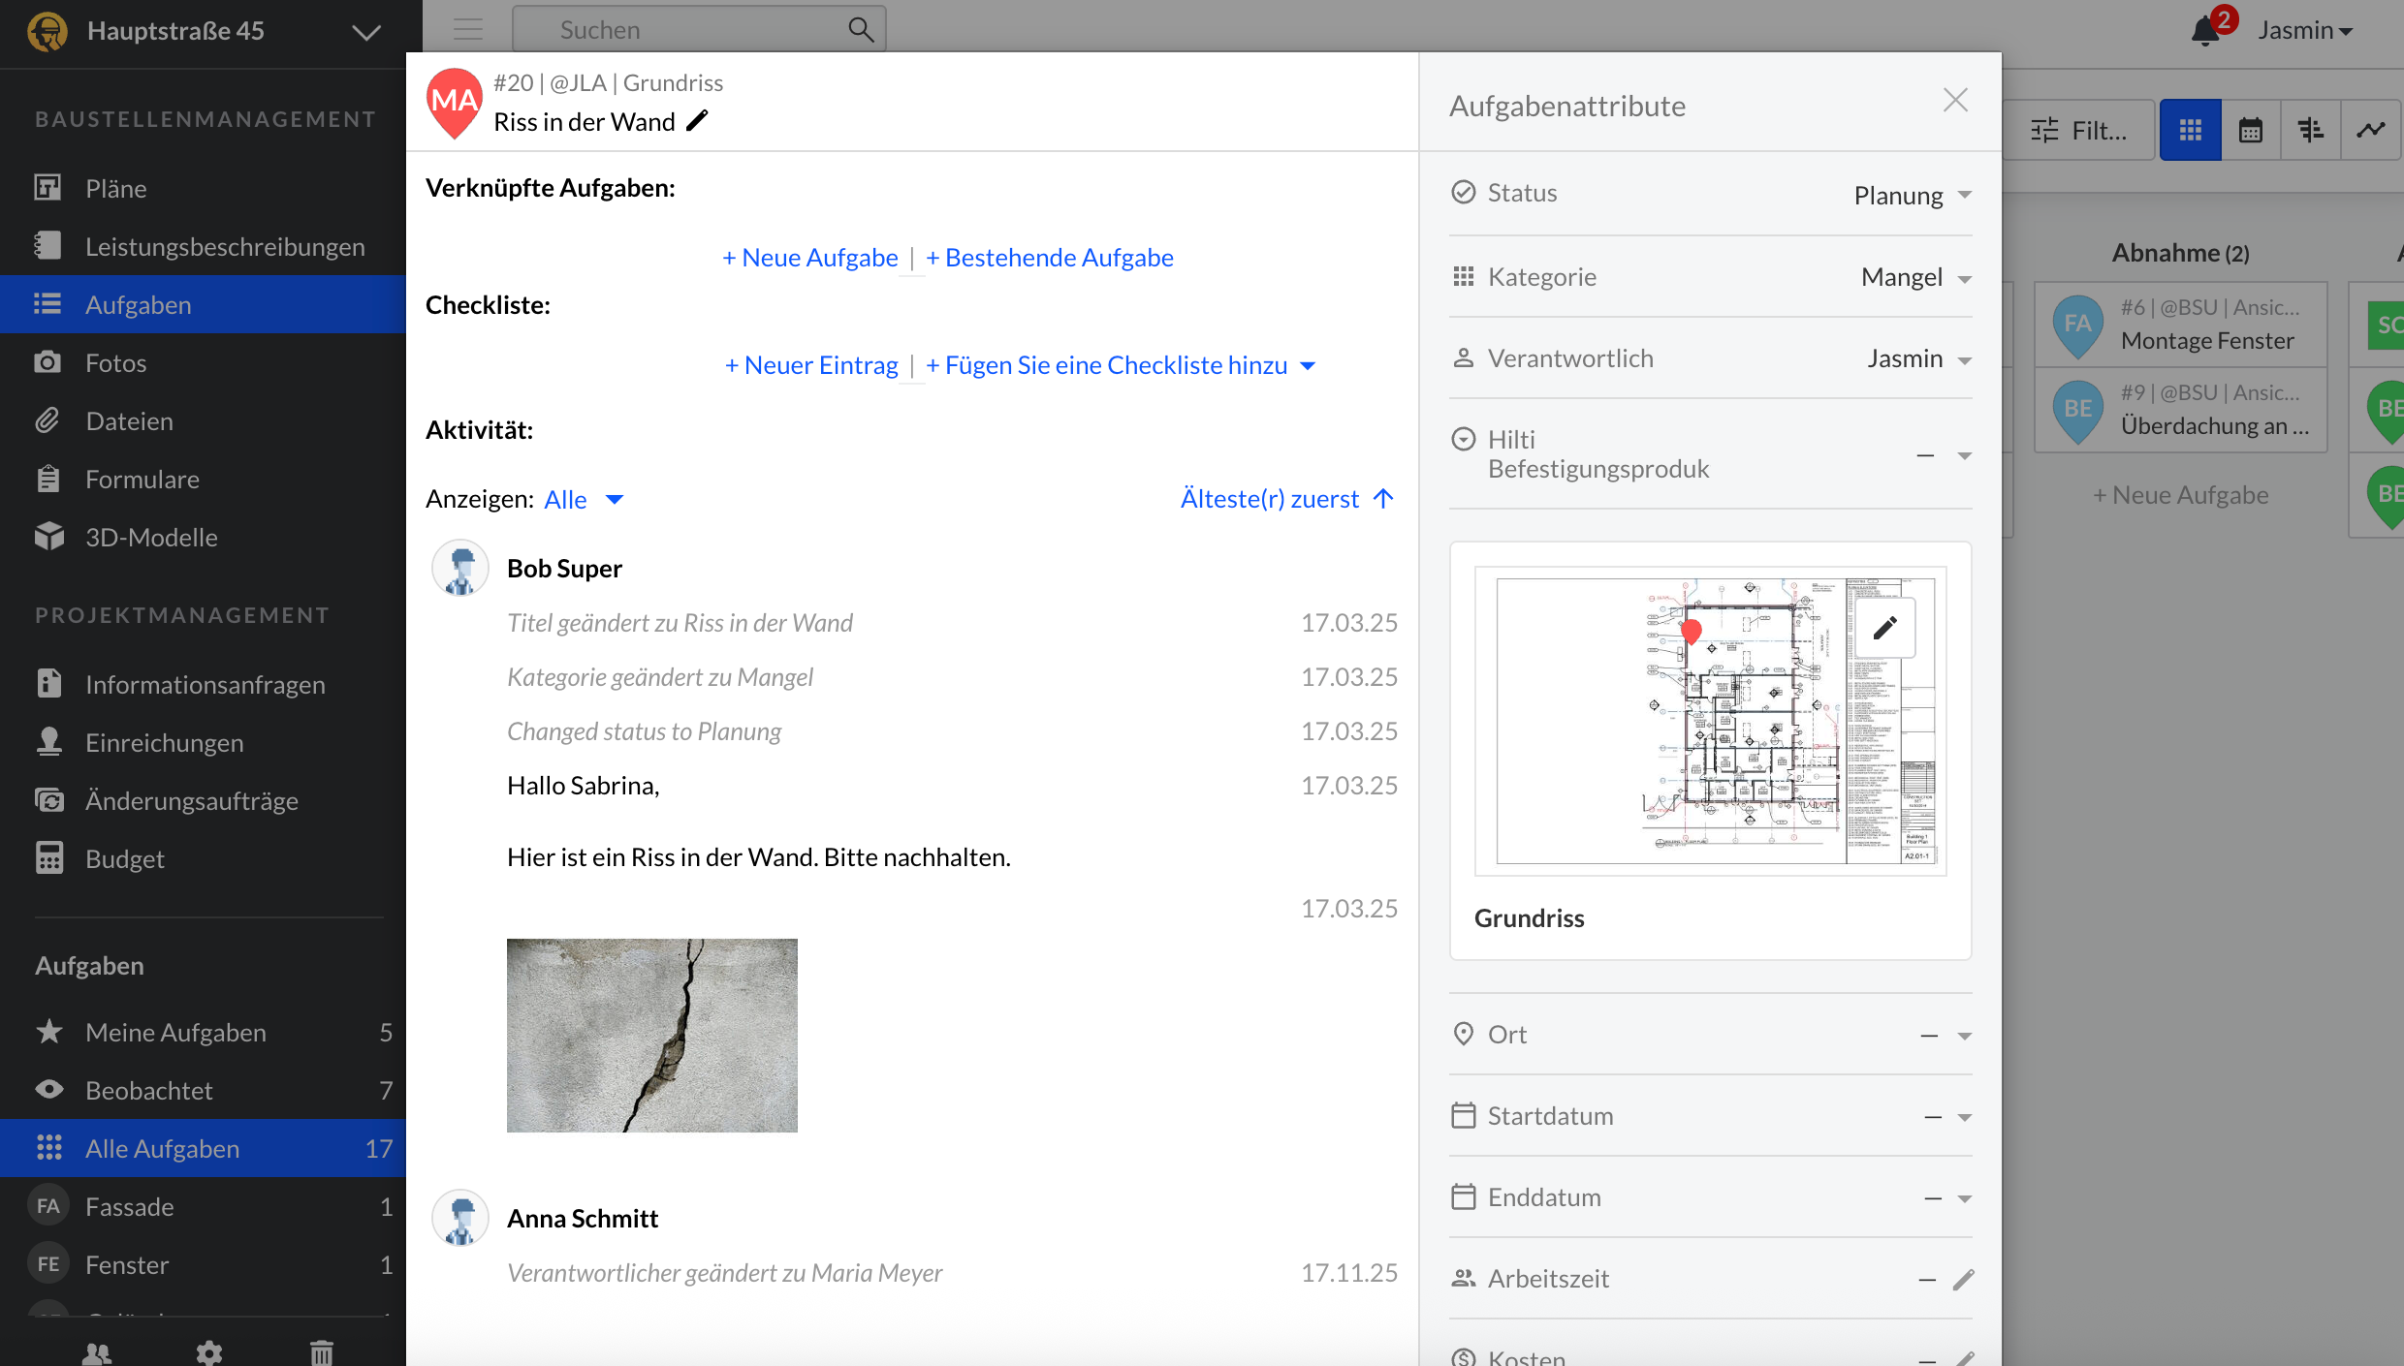Open the sidebar settings gear
The image size is (2404, 1366).
pyautogui.click(x=209, y=1351)
